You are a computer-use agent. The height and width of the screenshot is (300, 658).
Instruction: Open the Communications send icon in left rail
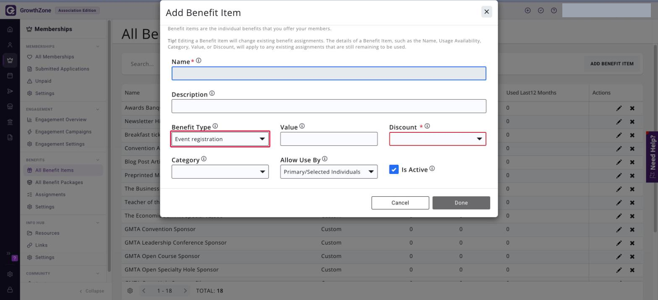tap(10, 91)
